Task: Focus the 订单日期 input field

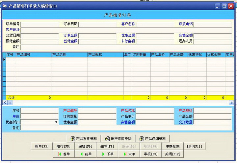Action: coord(97,24)
